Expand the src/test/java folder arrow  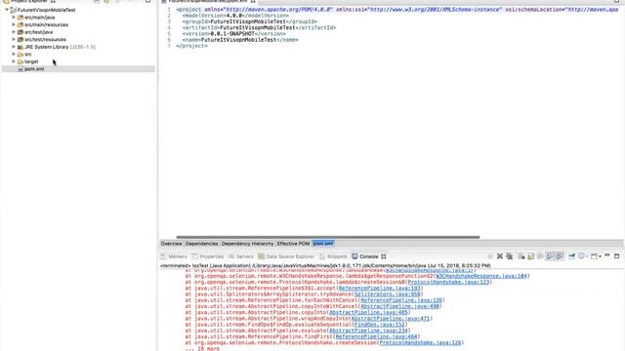(14, 32)
